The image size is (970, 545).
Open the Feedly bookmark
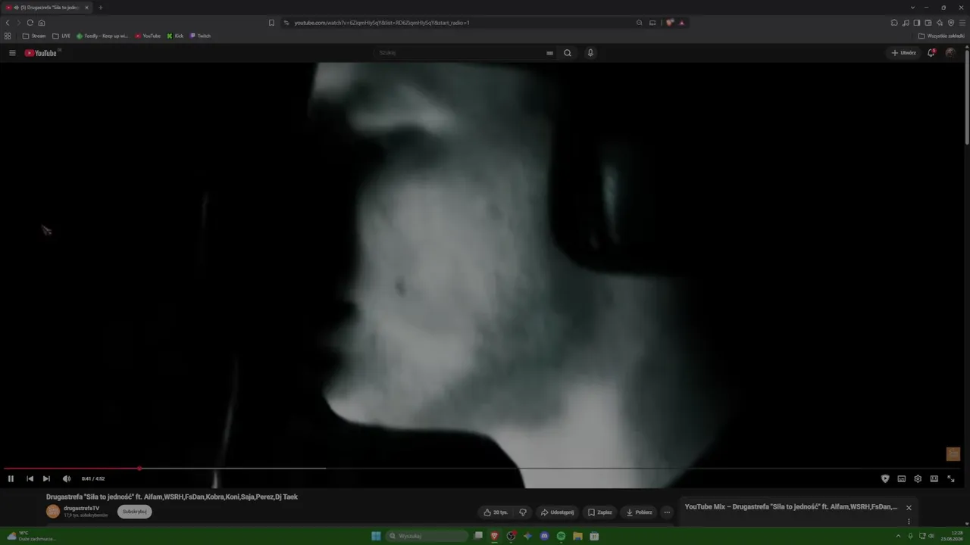point(102,36)
